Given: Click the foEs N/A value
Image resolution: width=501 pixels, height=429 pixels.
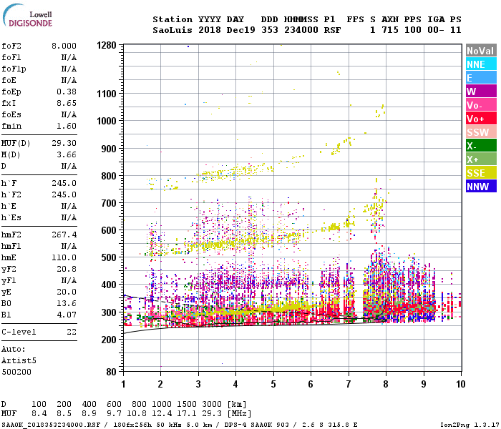Looking at the screenshot, I should click(69, 114).
